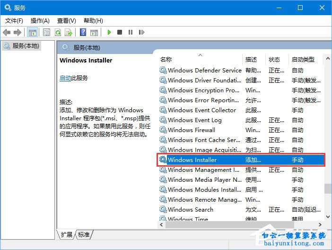The image size is (332, 250).
Task: Click gear icon of Windows Search row
Action: pyautogui.click(x=163, y=209)
